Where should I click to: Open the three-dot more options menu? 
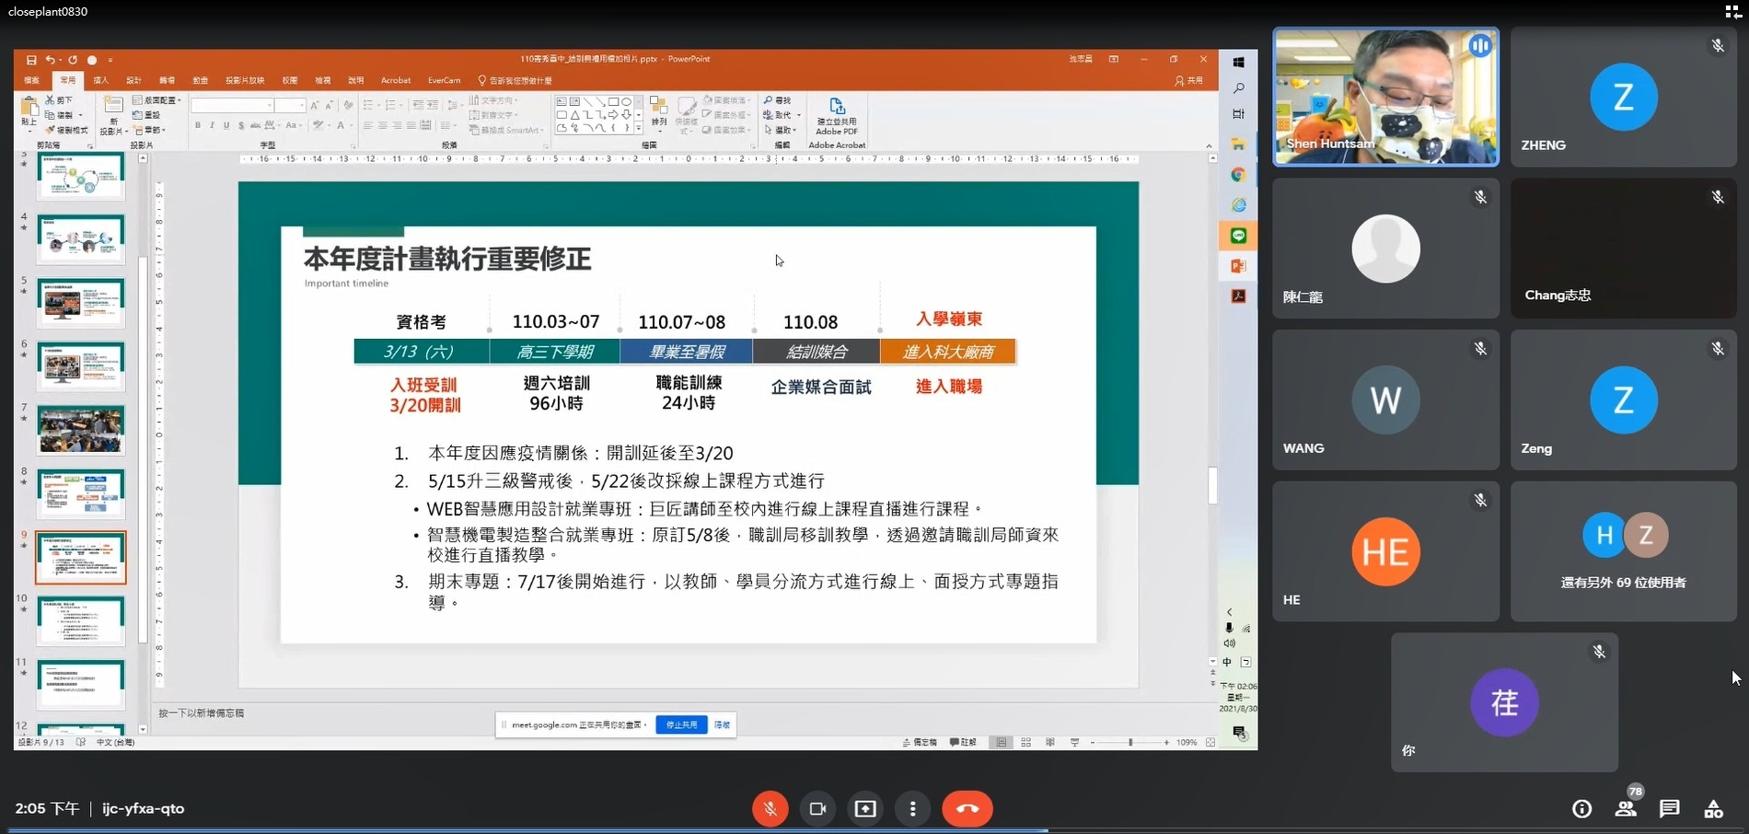912,808
